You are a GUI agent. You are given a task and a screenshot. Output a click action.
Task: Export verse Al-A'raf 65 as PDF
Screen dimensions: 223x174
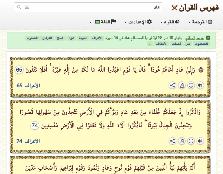181,85
